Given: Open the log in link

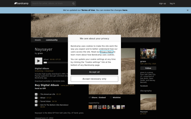Looking at the screenshot, I should point(172,3).
